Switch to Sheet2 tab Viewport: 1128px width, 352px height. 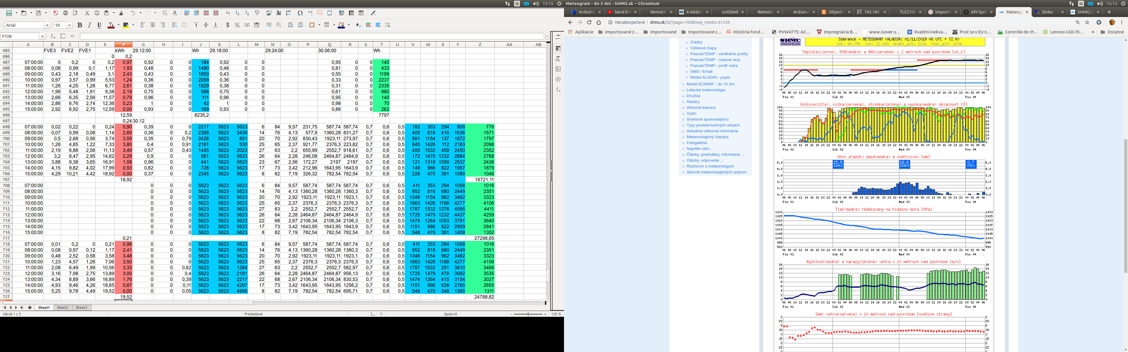point(63,307)
